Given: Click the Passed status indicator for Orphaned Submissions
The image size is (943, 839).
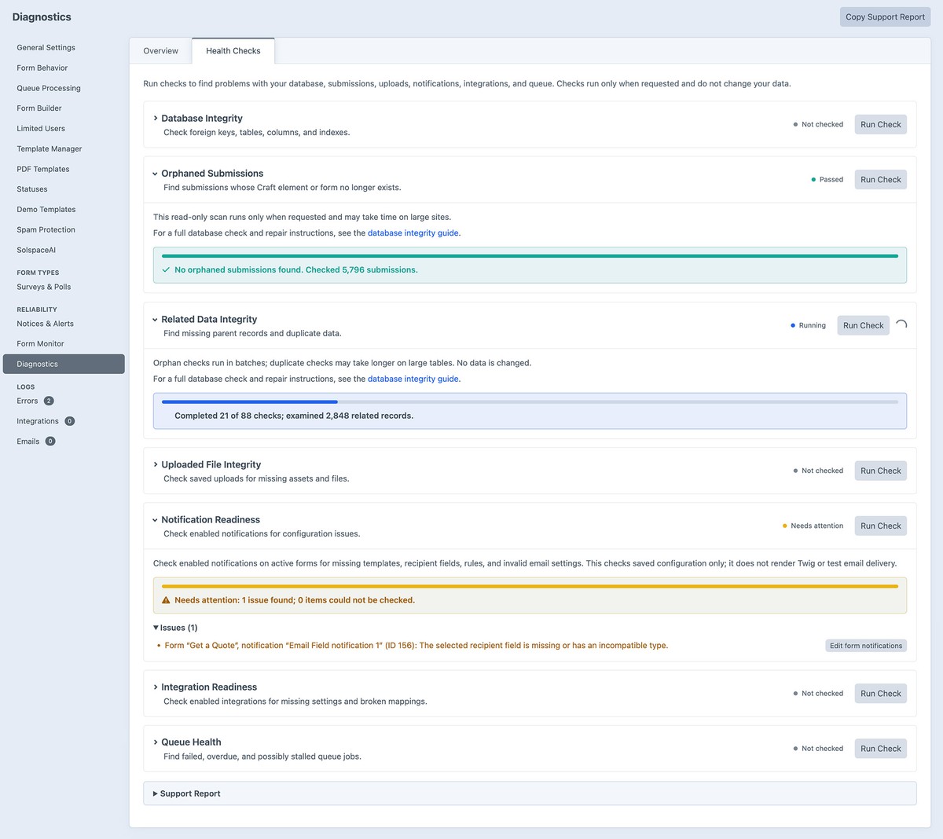Looking at the screenshot, I should [x=827, y=180].
